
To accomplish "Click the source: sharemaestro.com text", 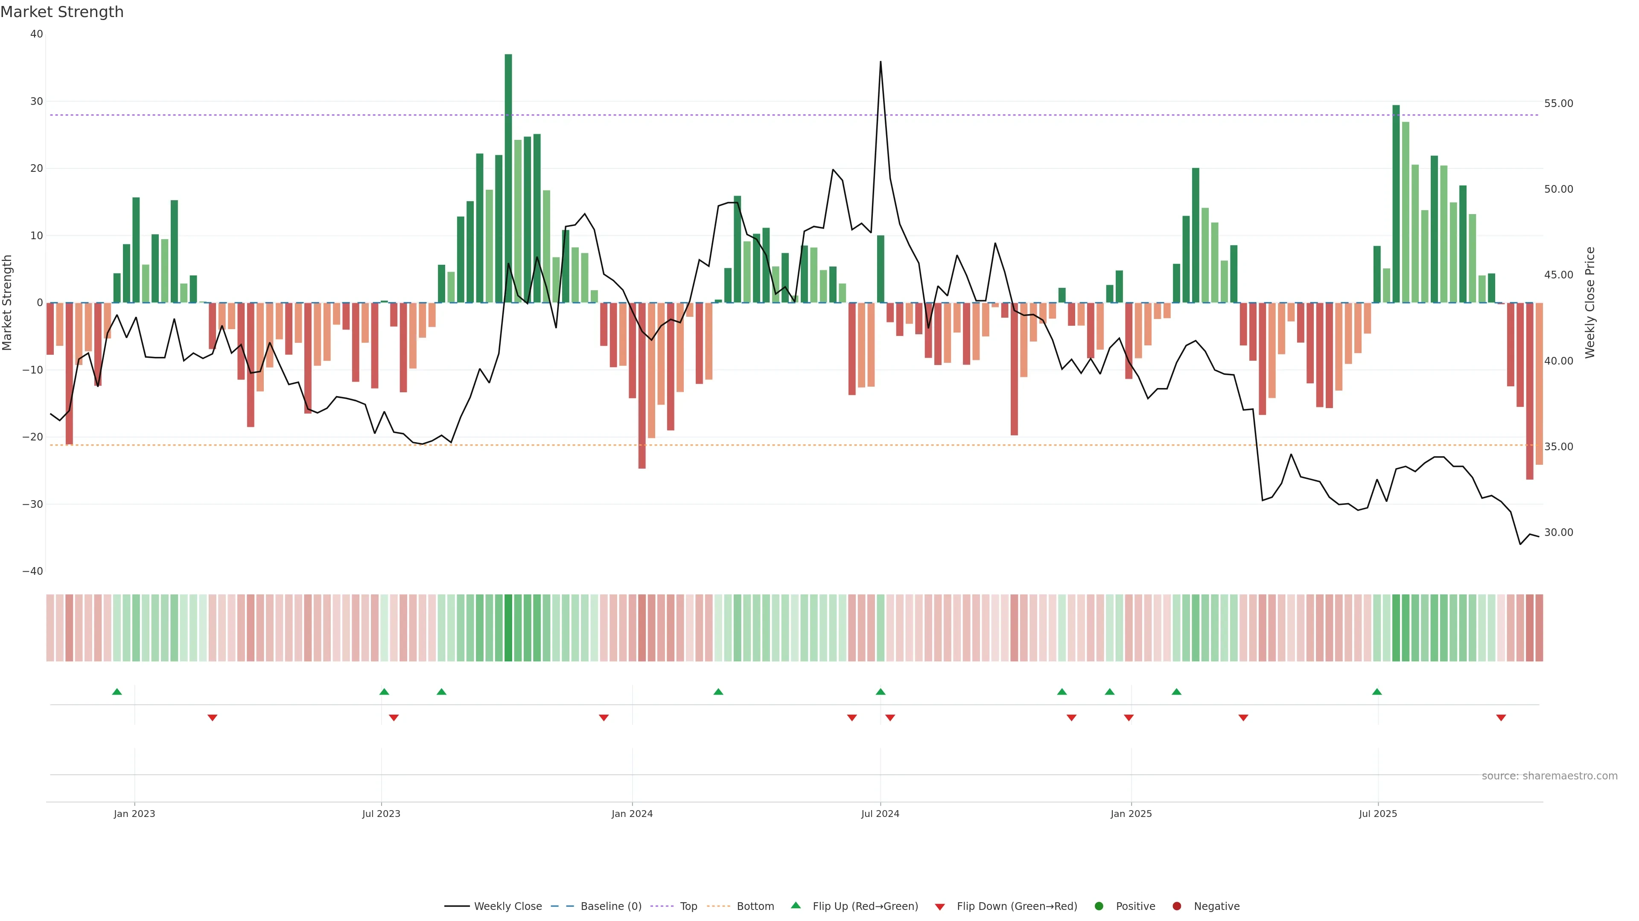I will 1549,776.
